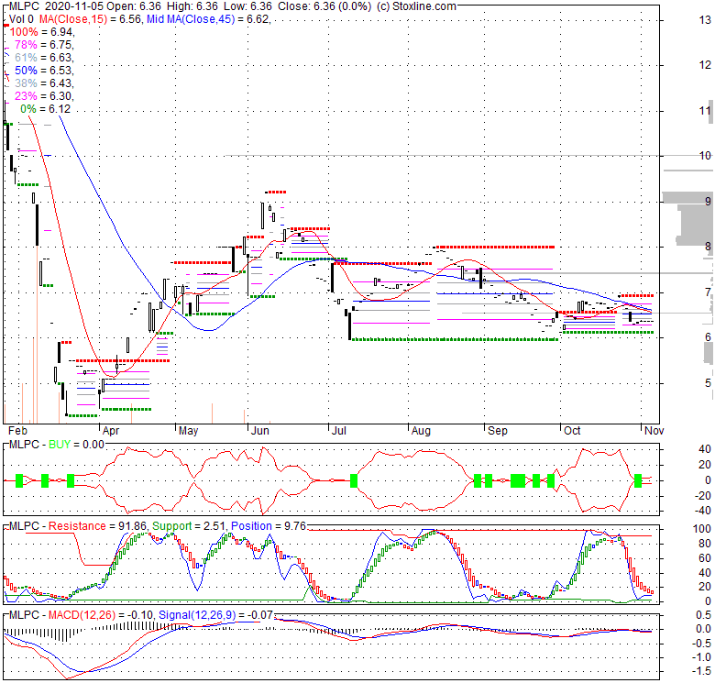The height and width of the screenshot is (683, 715).
Task: Click the 38% = 6.43 level legend
Action: click(44, 83)
